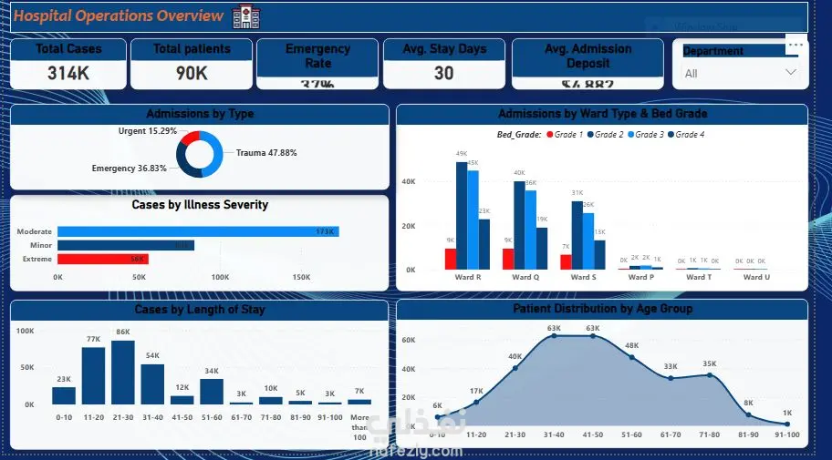The width and height of the screenshot is (832, 460).
Task: Click Ward S Grade 4 13K bar
Action: tap(599, 255)
